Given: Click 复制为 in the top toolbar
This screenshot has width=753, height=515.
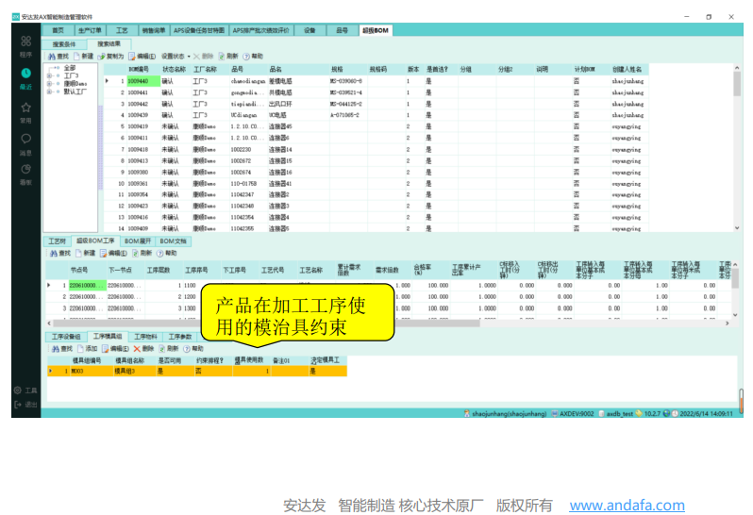Looking at the screenshot, I should [110, 57].
